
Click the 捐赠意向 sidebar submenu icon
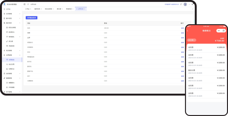point(7,83)
